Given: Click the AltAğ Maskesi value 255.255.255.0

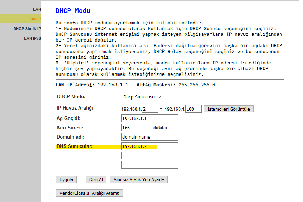Looking at the screenshot, I should (197, 85).
